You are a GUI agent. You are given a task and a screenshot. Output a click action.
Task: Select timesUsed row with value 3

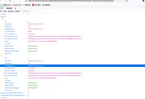pyautogui.click(x=72, y=54)
